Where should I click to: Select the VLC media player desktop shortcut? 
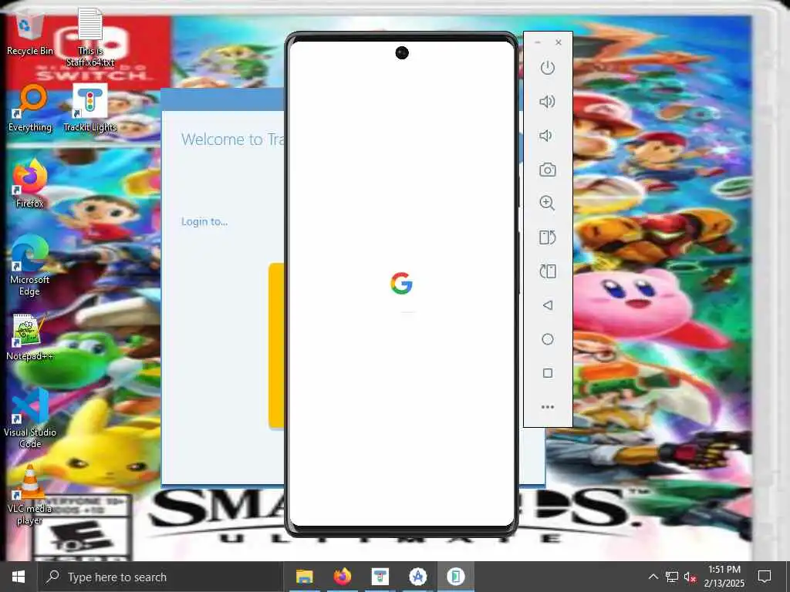[x=30, y=496]
